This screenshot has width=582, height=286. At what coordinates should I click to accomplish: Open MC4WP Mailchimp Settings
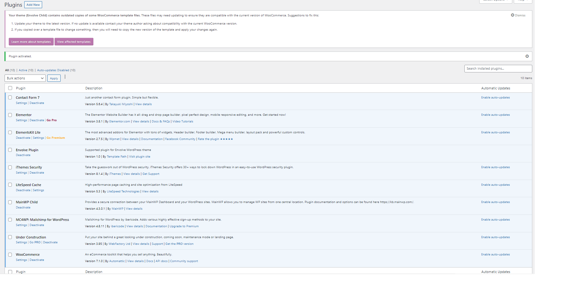pyautogui.click(x=22, y=225)
